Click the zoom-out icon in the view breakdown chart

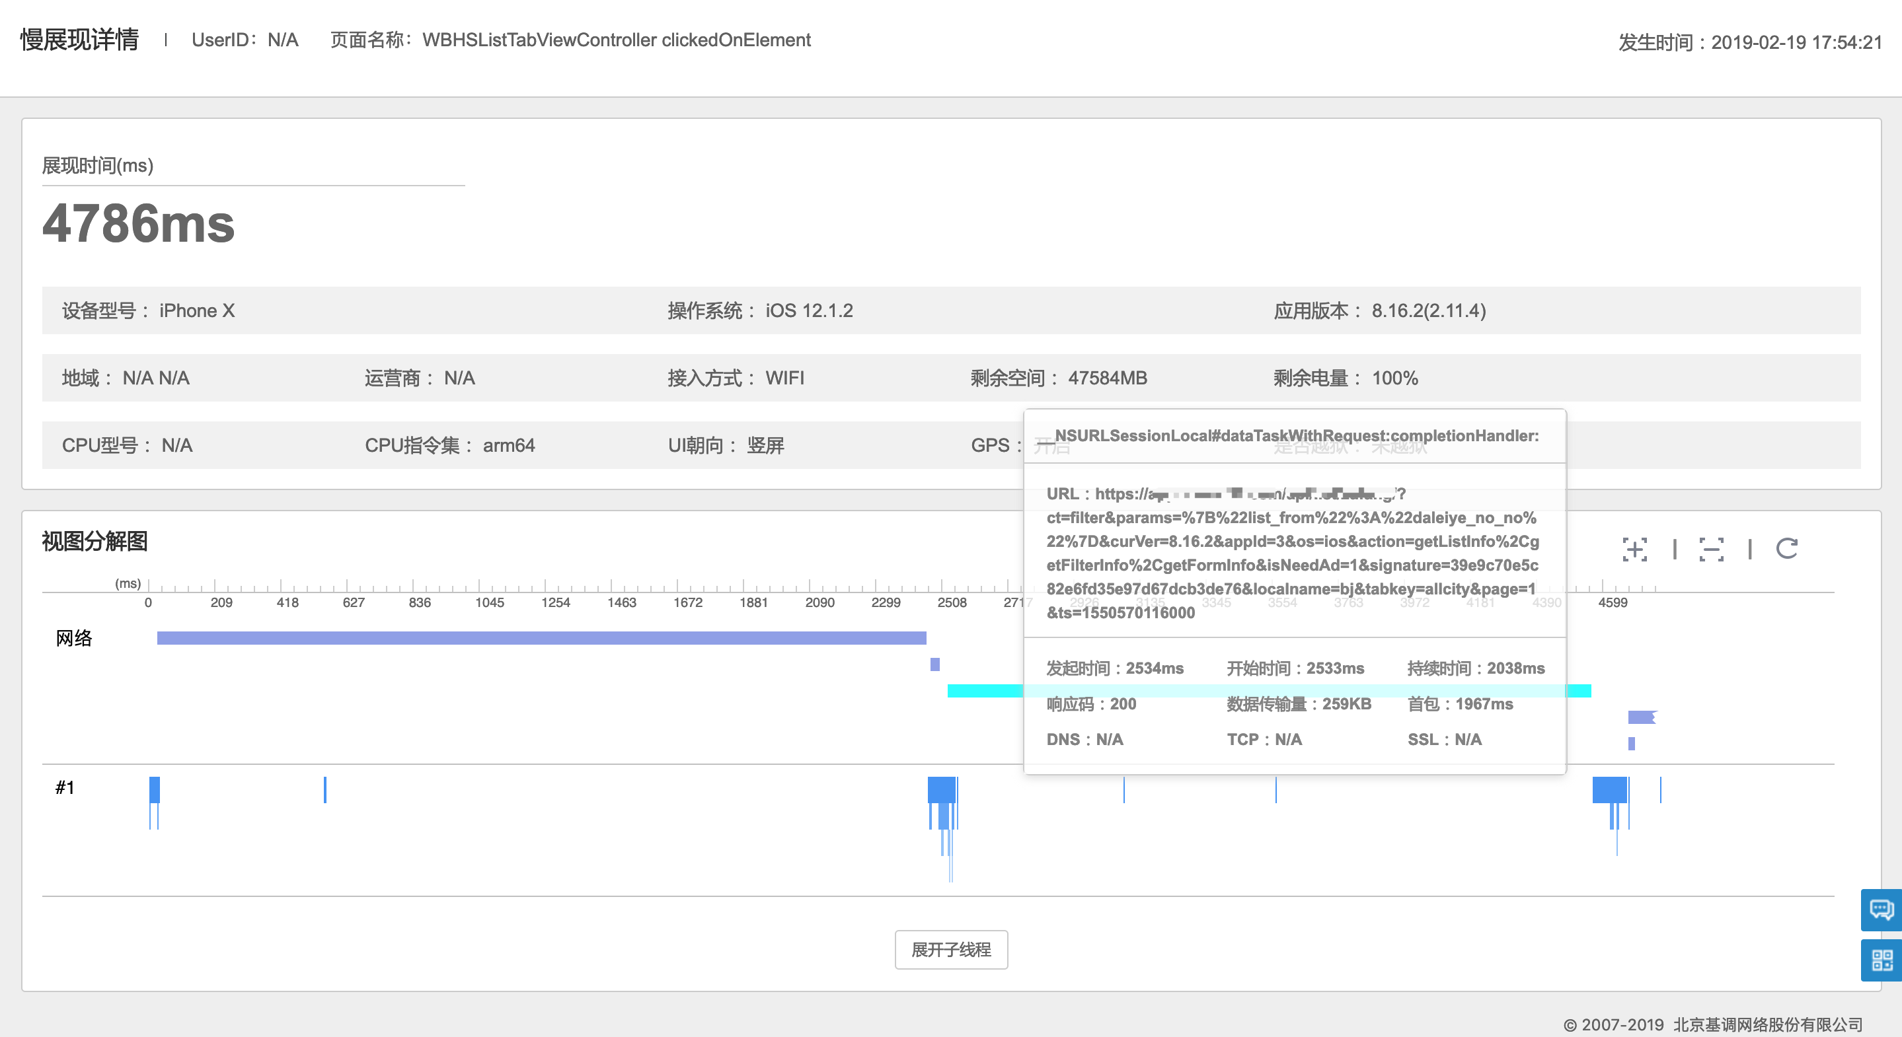coord(1711,549)
